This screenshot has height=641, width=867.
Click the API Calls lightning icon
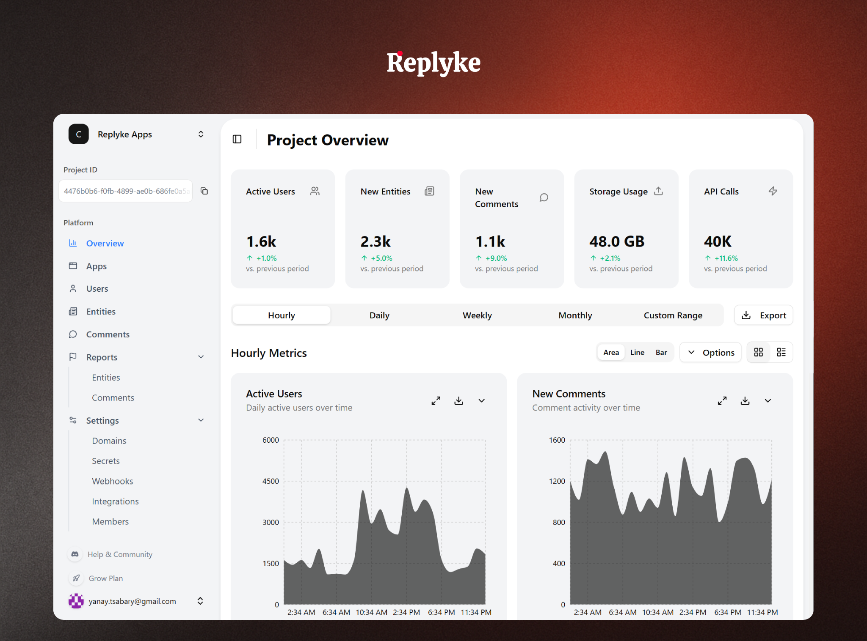[773, 191]
